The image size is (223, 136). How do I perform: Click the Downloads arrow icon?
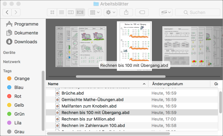[9, 42]
